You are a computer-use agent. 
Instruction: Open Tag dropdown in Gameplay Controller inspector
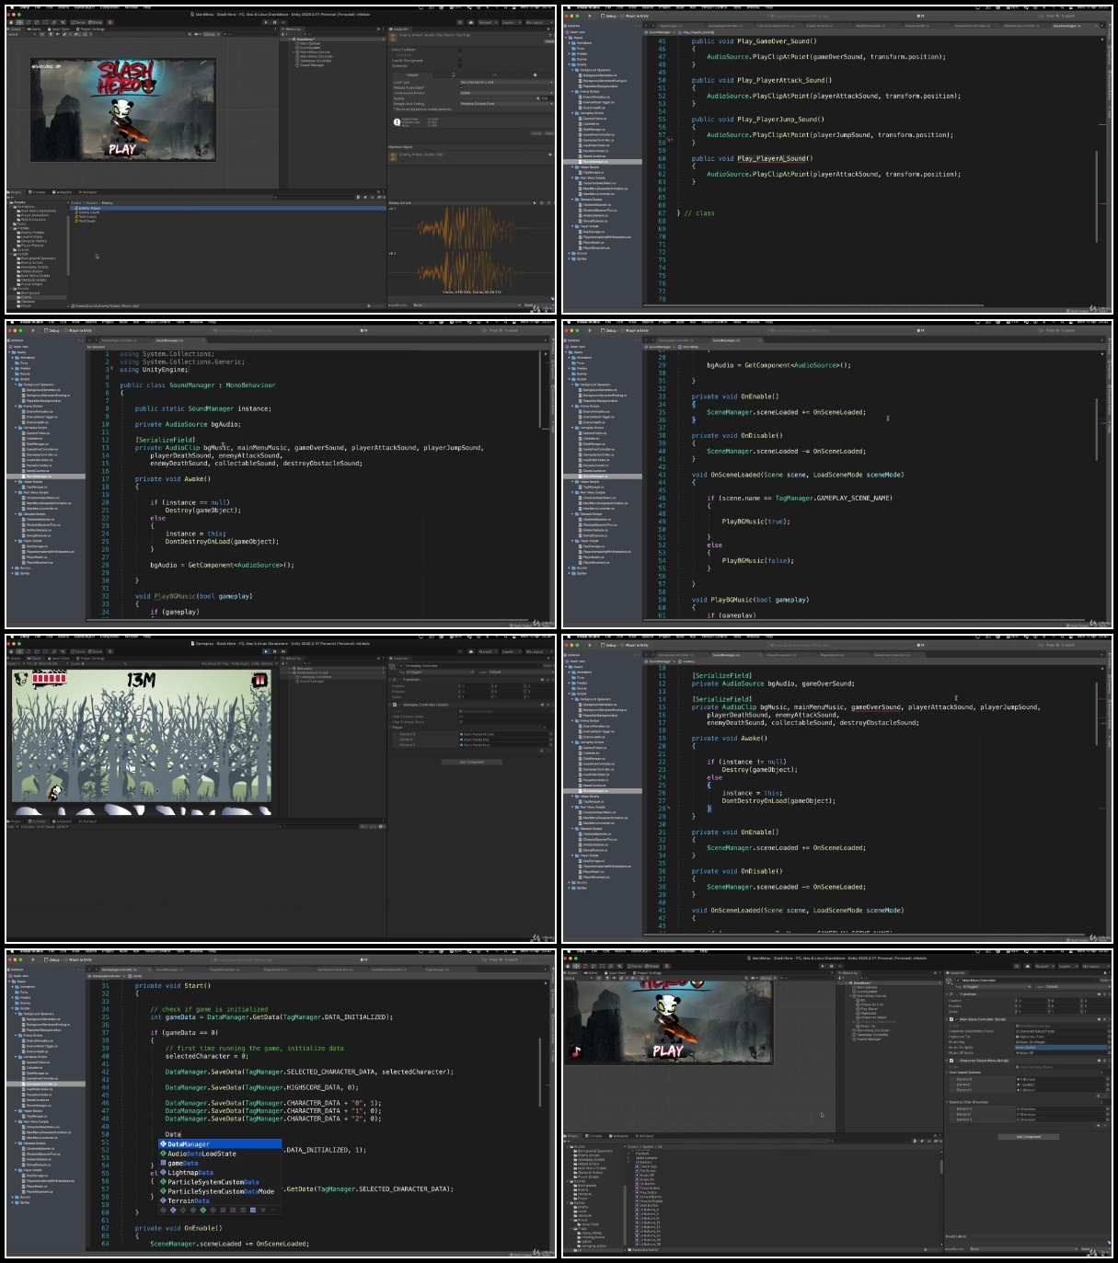point(438,672)
